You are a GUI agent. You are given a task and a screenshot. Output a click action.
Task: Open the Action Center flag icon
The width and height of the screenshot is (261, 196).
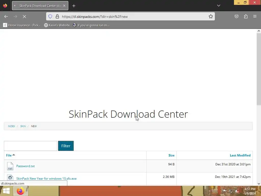(x=225, y=191)
